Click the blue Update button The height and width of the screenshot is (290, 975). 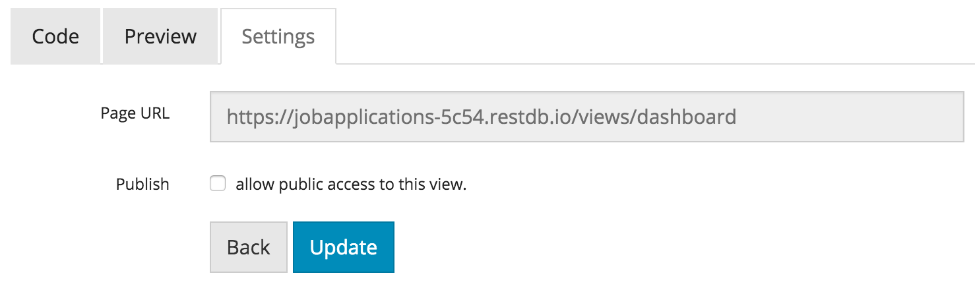[x=343, y=247]
